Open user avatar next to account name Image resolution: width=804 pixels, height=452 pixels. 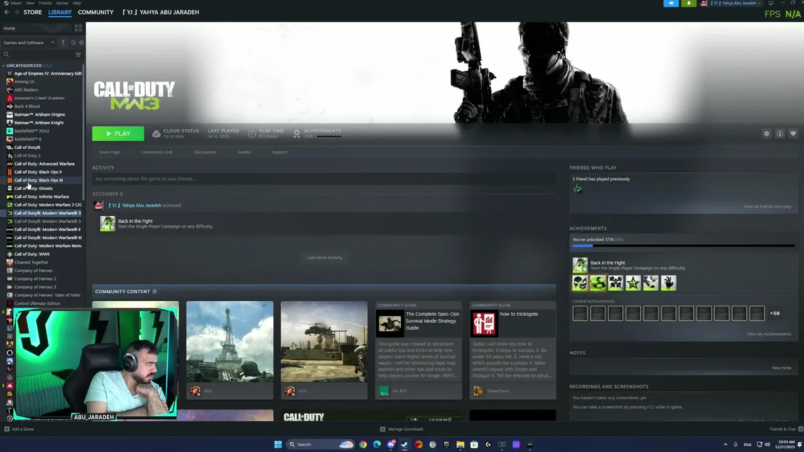[x=704, y=3]
